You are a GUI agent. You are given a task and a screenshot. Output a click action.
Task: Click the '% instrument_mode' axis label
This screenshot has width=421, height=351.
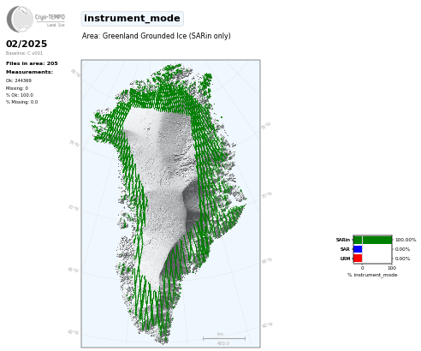[372, 275]
